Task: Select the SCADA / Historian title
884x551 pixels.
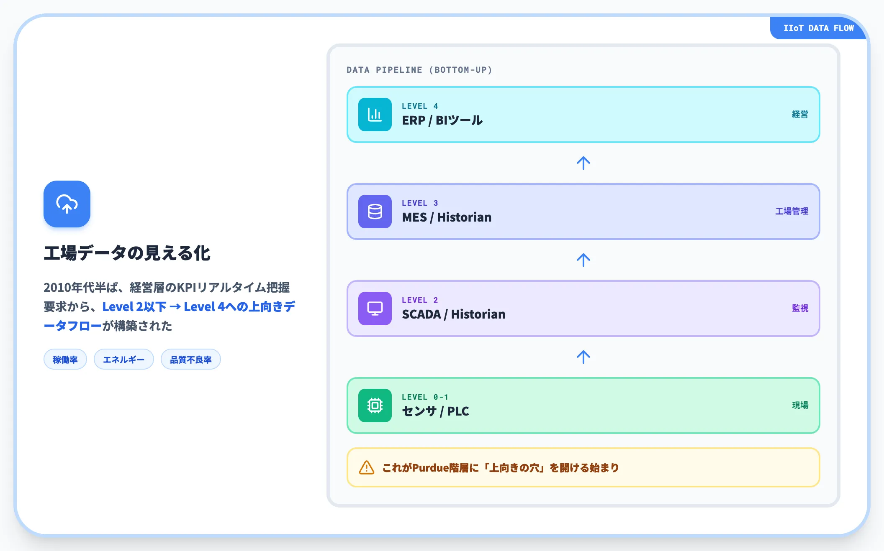Action: tap(454, 314)
